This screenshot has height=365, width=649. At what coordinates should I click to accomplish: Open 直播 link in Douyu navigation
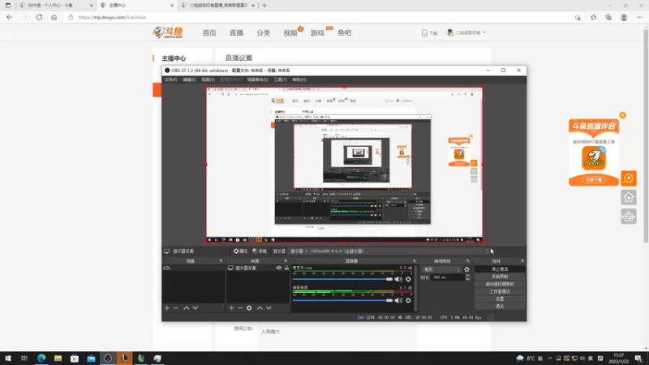[236, 32]
